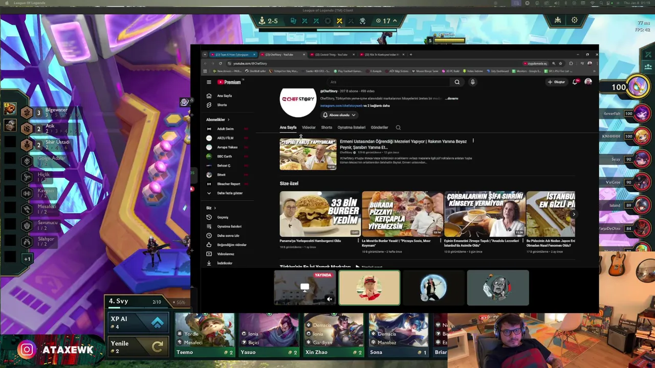Open sidebar Oynatma listeleri item
Viewport: 655px width, 368px height.
click(229, 226)
